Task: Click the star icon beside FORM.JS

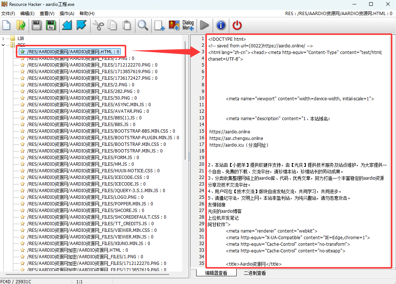Action: click(x=22, y=157)
